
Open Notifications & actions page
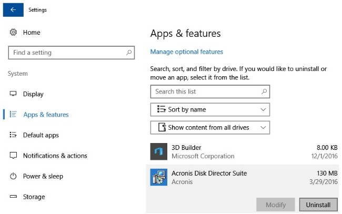(55, 156)
